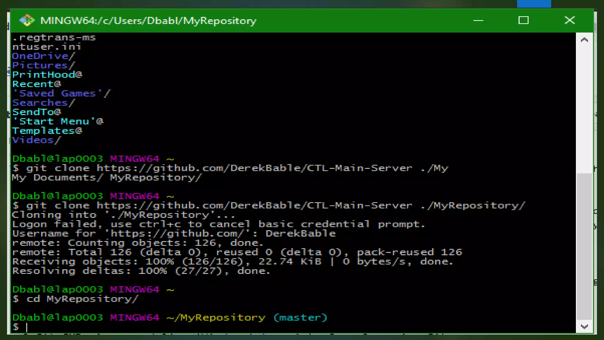Click the command prompt cursor line
604x340 pixels.
(27, 327)
